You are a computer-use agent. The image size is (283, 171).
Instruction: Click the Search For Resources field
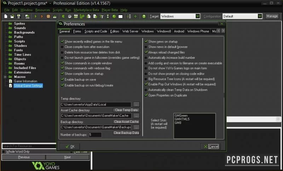click(x=29, y=146)
